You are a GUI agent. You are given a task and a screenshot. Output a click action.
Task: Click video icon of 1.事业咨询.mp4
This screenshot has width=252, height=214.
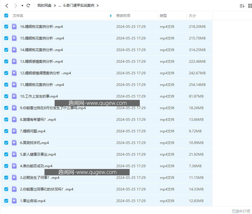14,201
